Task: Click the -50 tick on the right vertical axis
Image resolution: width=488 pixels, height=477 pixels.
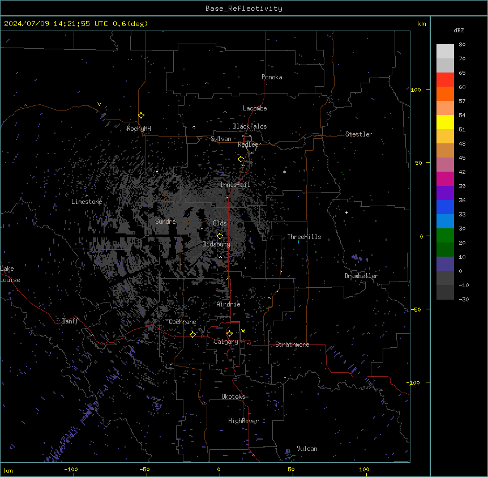Action: tap(416, 309)
